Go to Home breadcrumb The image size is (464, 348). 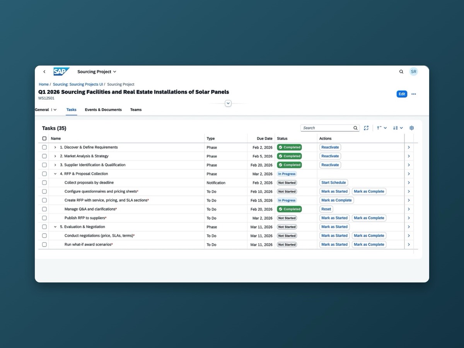(x=44, y=84)
